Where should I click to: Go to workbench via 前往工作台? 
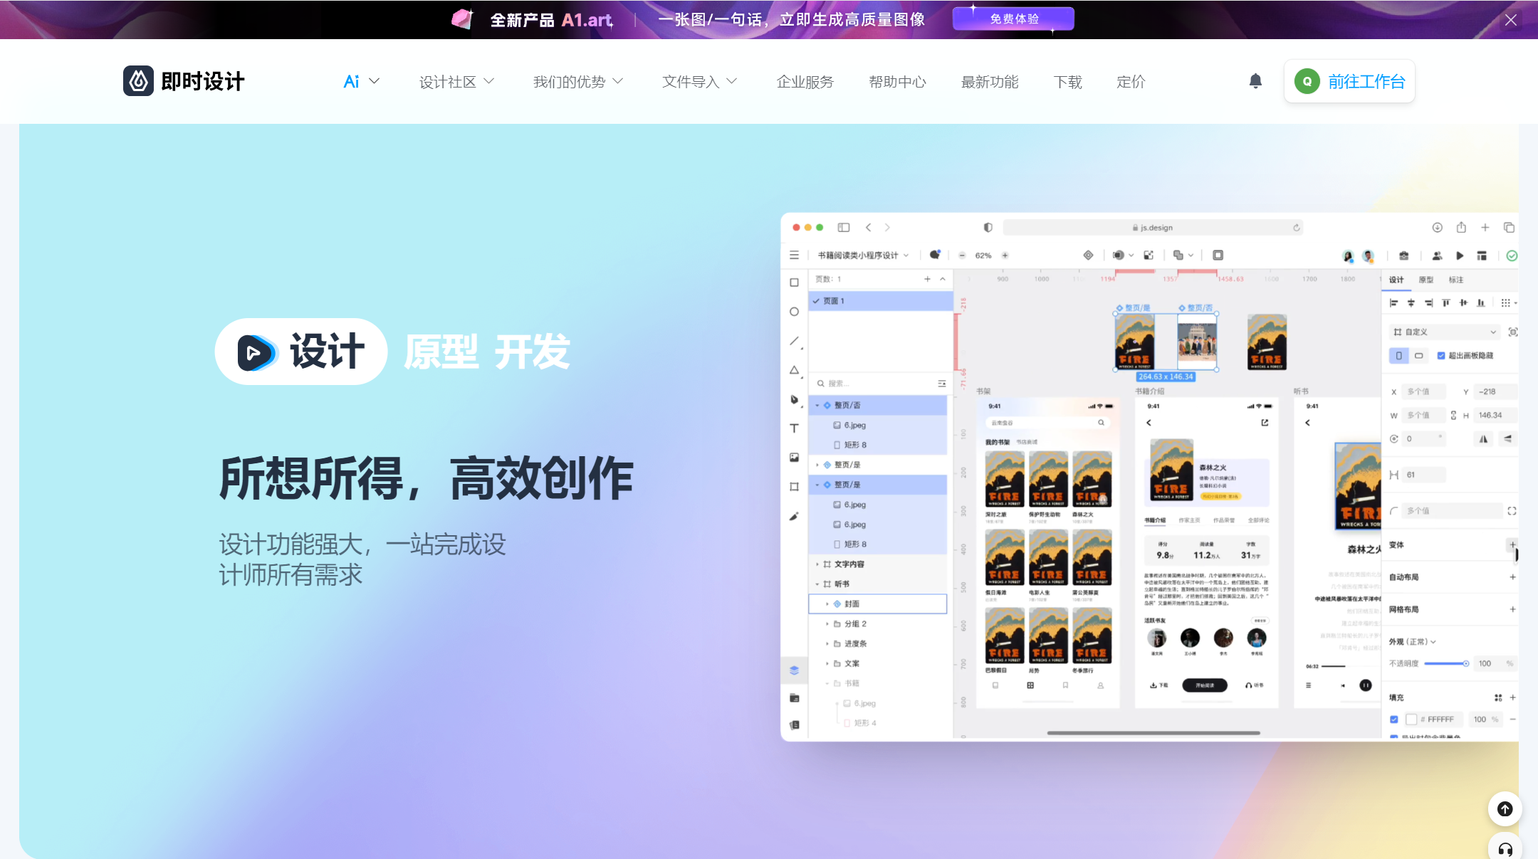coord(1349,81)
